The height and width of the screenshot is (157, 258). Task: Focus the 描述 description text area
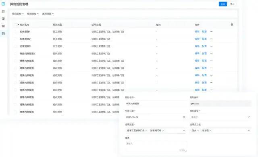click(156, 147)
